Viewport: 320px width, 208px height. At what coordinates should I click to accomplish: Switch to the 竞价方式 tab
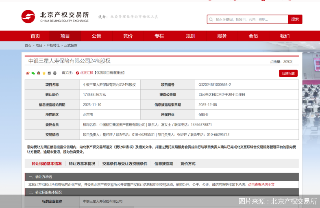188,164
